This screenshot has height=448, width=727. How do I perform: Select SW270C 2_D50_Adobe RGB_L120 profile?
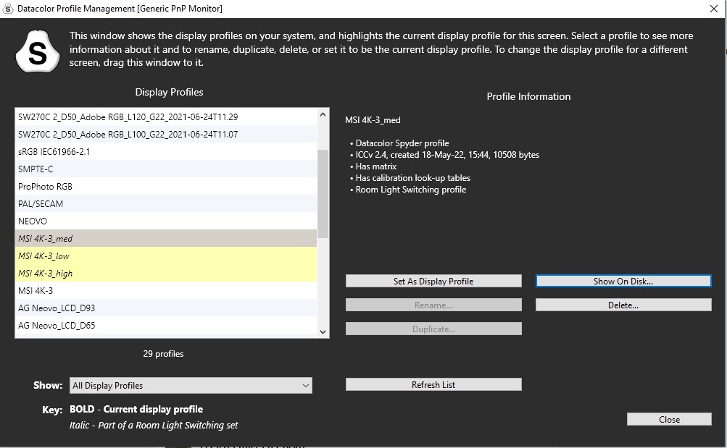point(166,117)
